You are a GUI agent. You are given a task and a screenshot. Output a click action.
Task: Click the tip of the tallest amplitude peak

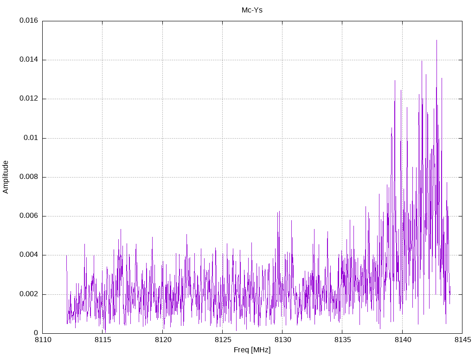pyautogui.click(x=436, y=40)
